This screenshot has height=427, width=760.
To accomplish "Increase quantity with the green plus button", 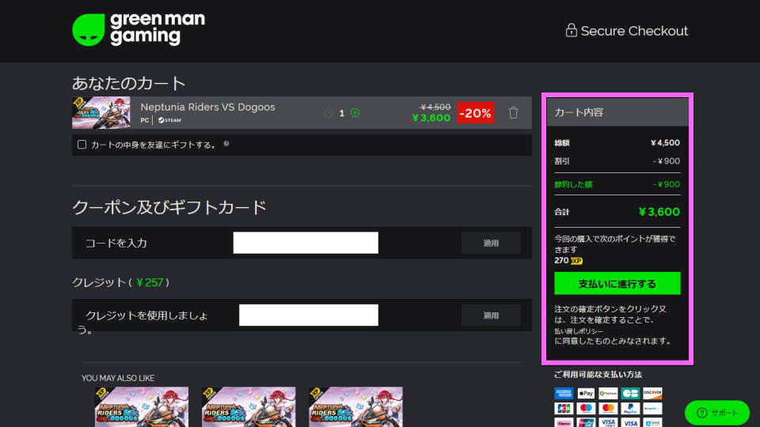I will tap(355, 113).
